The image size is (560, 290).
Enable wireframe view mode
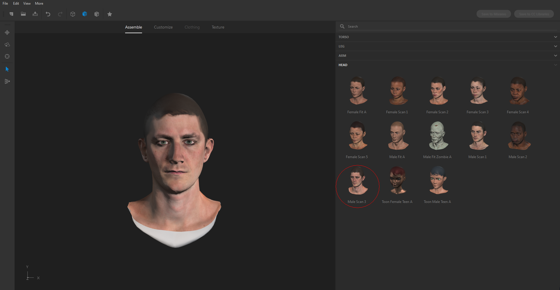pyautogui.click(x=73, y=14)
